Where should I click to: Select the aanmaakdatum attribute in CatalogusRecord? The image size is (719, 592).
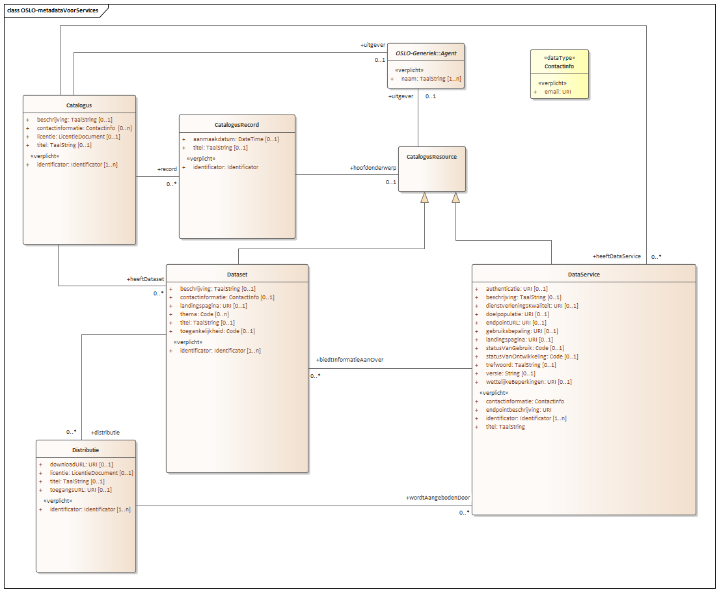(236, 139)
